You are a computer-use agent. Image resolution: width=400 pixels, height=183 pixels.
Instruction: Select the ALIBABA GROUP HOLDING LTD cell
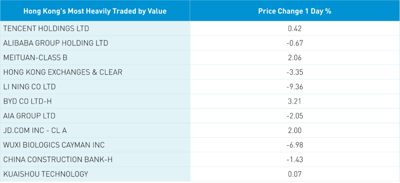click(56, 43)
